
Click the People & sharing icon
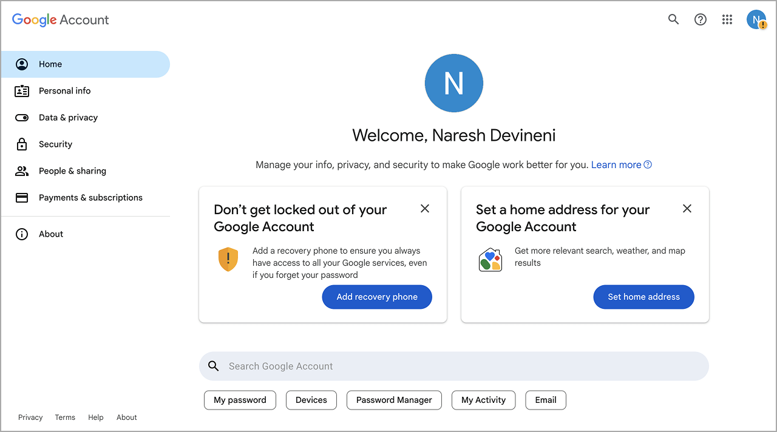click(x=22, y=171)
